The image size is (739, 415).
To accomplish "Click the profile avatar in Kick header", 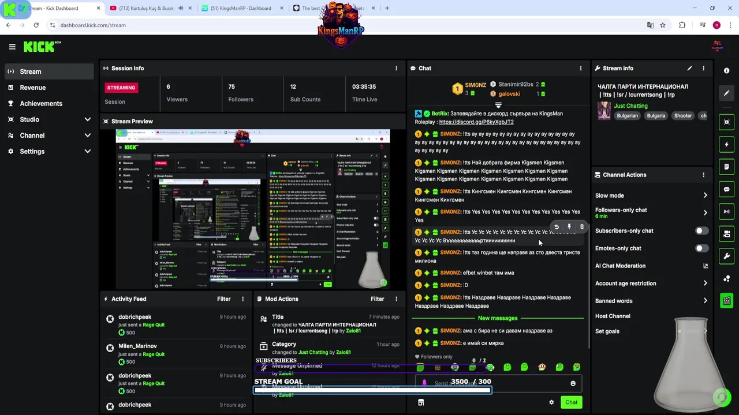I will (717, 47).
